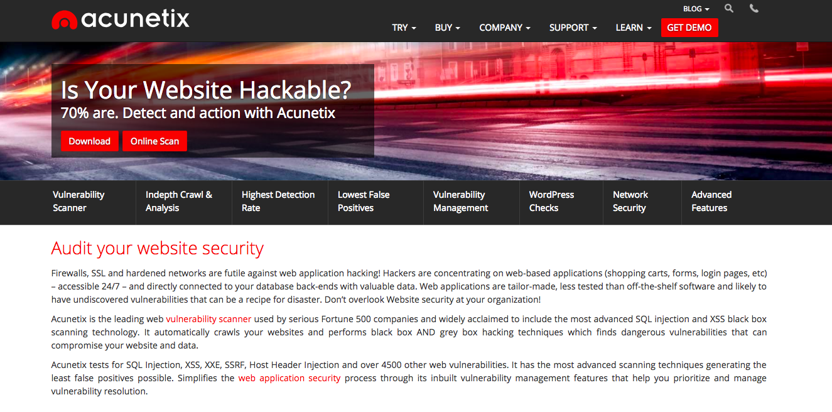Open the Advanced Features tab
The height and width of the screenshot is (412, 832).
[711, 202]
